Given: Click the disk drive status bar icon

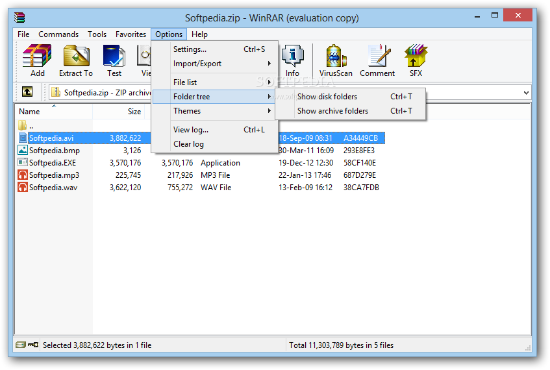Looking at the screenshot, I should coord(21,345).
